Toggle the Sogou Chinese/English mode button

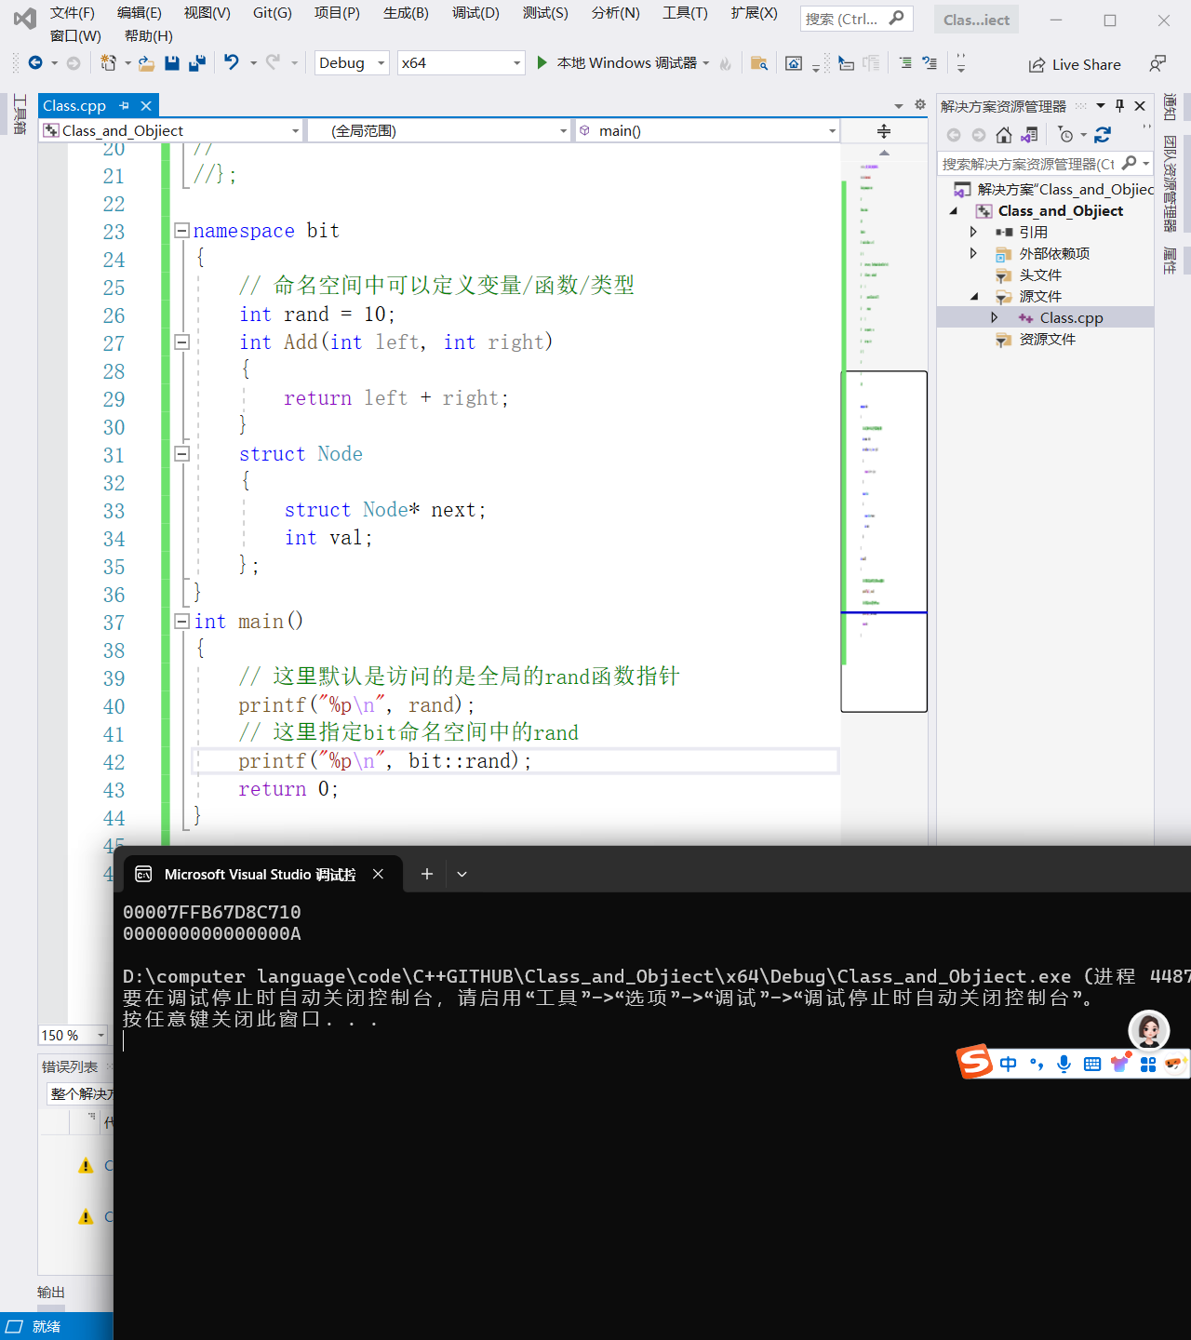[x=1009, y=1064]
